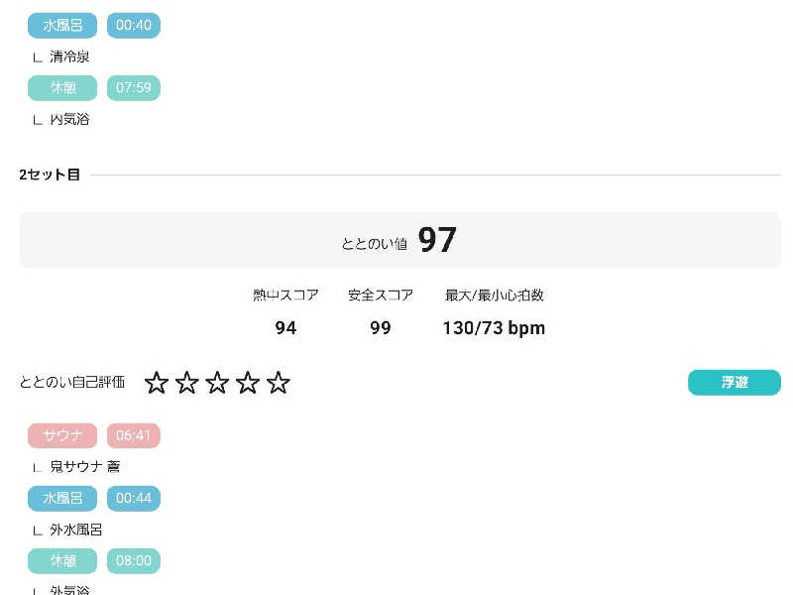
Task: Click the 熱中スコア value 94
Action: pos(285,328)
